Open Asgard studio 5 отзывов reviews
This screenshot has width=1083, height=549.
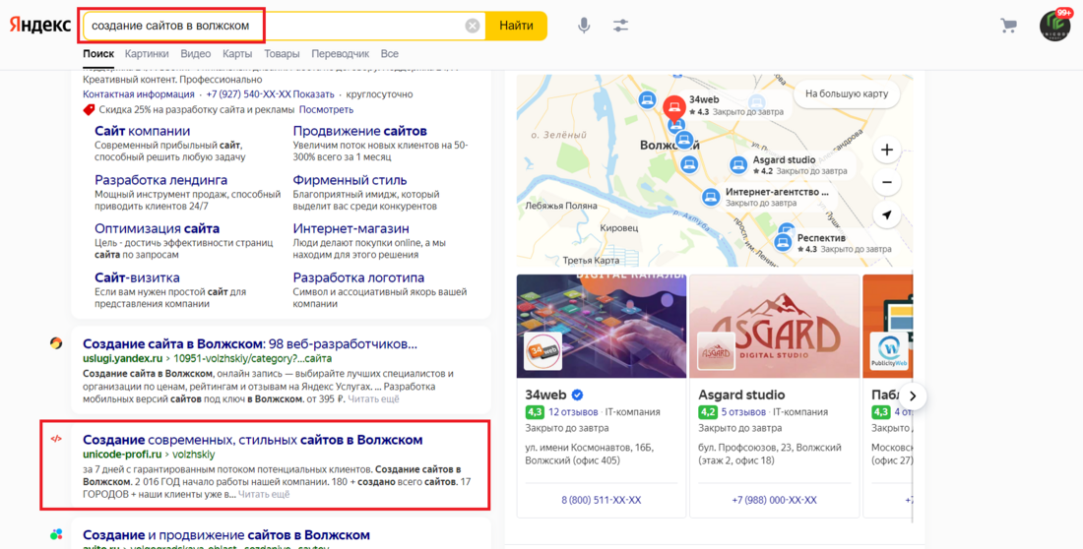(743, 412)
